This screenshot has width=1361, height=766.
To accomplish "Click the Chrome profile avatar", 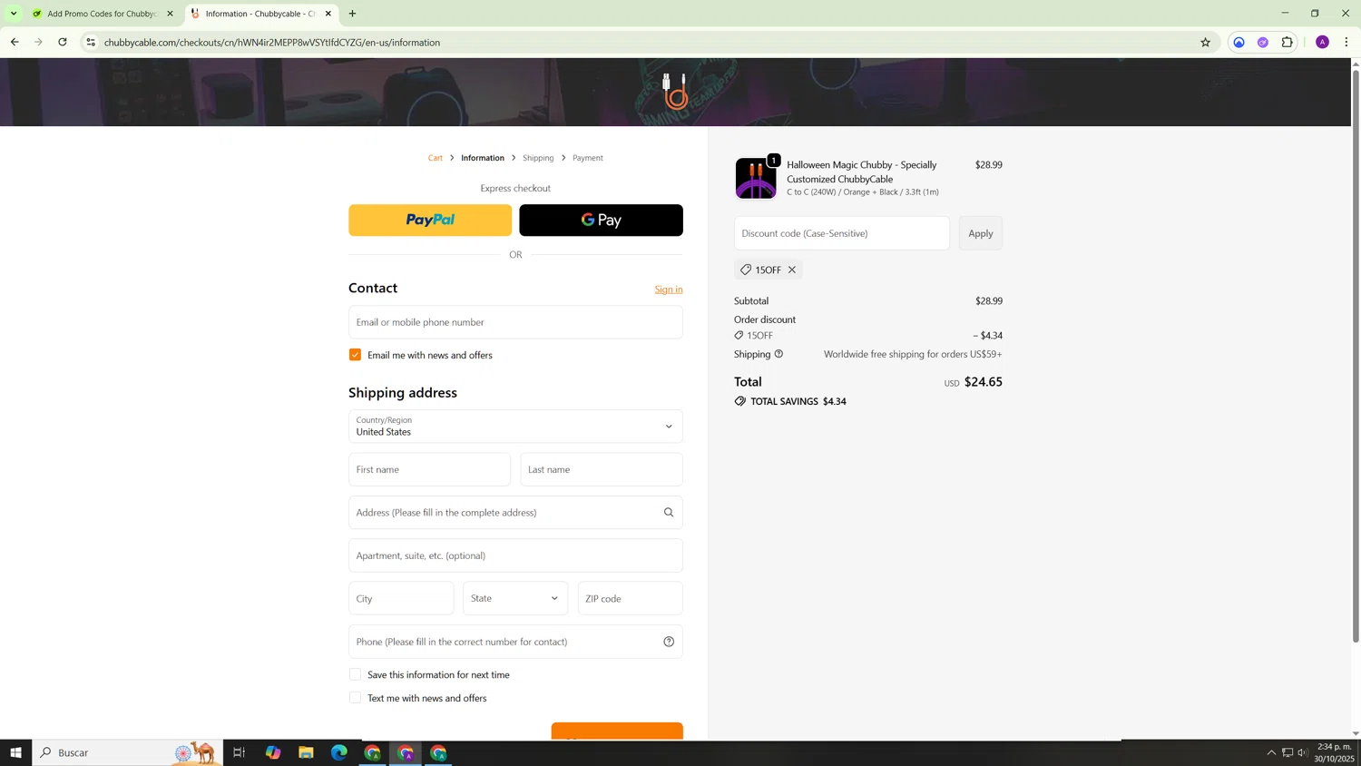I will (x=1322, y=43).
